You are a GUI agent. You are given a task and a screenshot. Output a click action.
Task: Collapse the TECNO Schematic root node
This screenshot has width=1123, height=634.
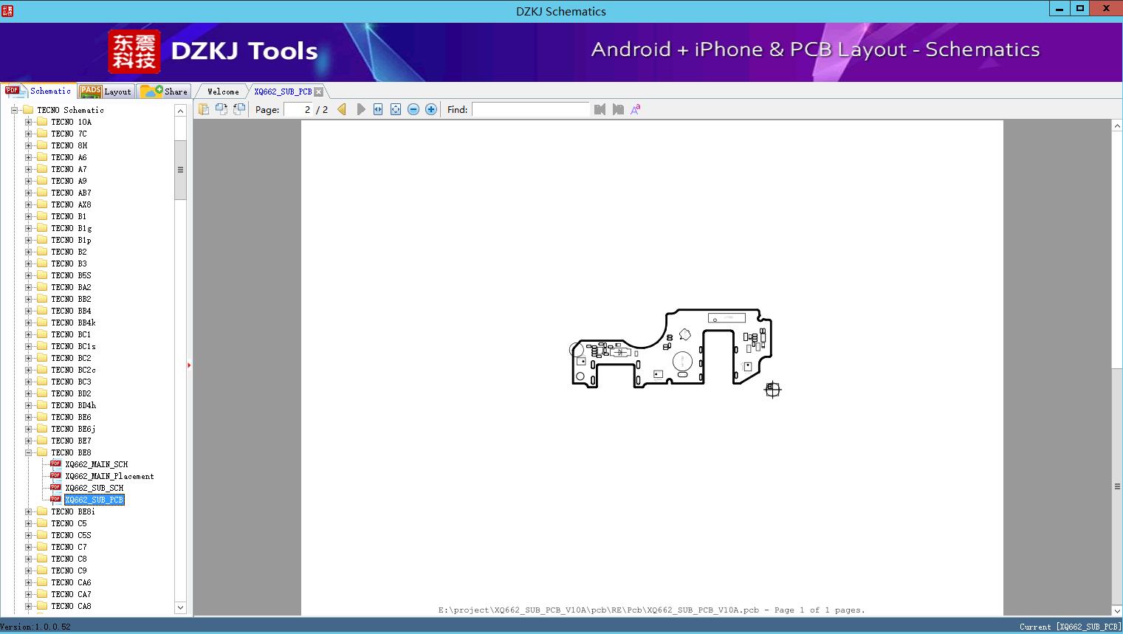tap(14, 110)
